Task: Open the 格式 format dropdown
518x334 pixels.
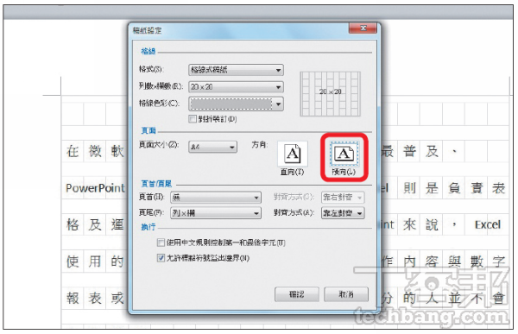Action: click(236, 70)
